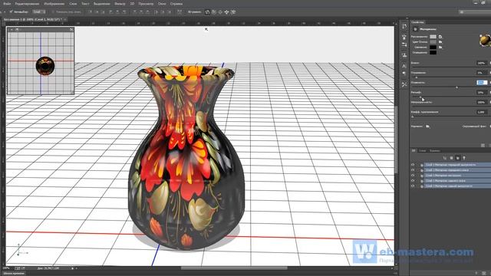Screen dimensions: 491x276
Task: Select the Properties panel tab
Action: [x=417, y=22]
